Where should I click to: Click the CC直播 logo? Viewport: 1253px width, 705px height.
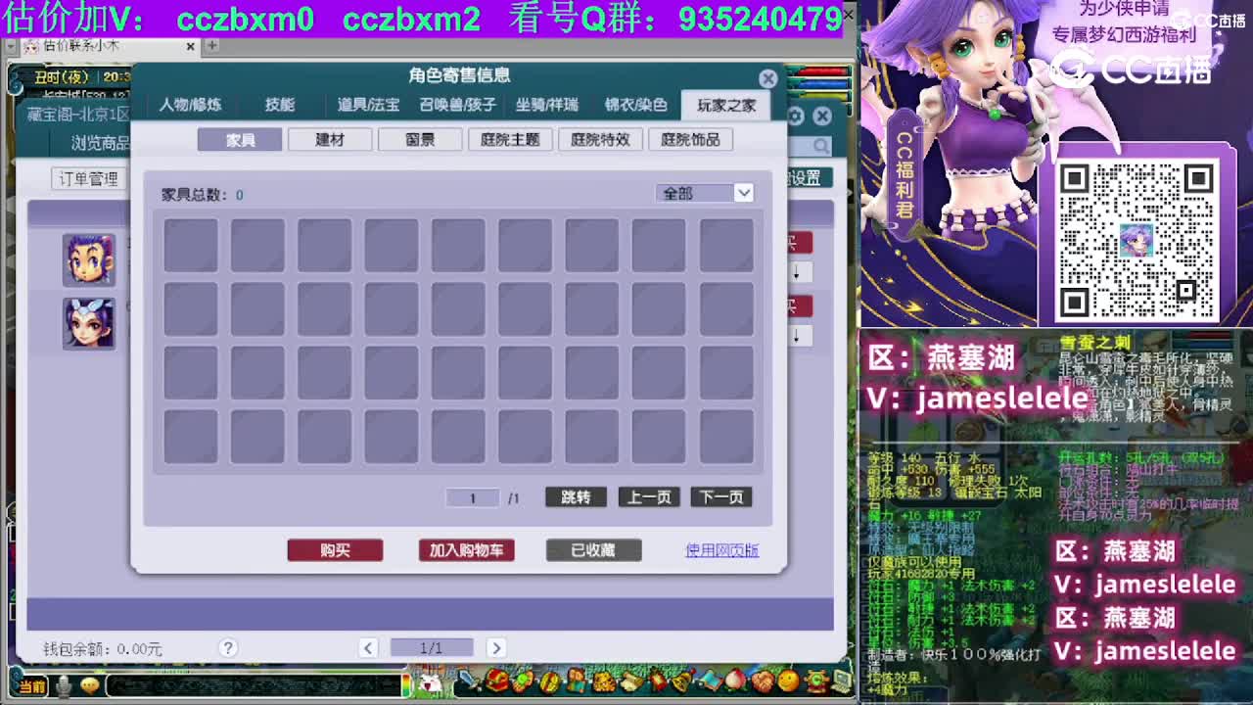tap(1130, 70)
